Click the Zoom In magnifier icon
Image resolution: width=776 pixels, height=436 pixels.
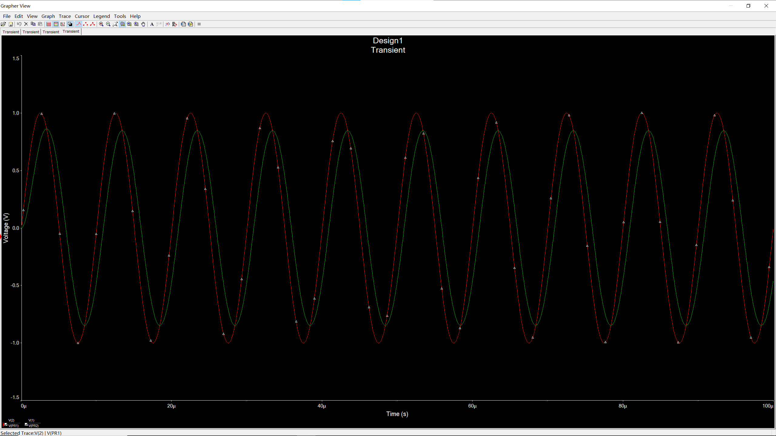(x=101, y=24)
